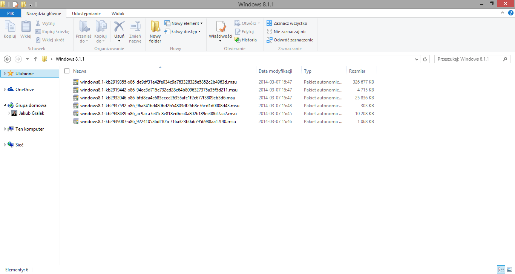Select the file windows8.1-kb2939087-x86 msu
This screenshot has width=515, height=274.
point(158,121)
